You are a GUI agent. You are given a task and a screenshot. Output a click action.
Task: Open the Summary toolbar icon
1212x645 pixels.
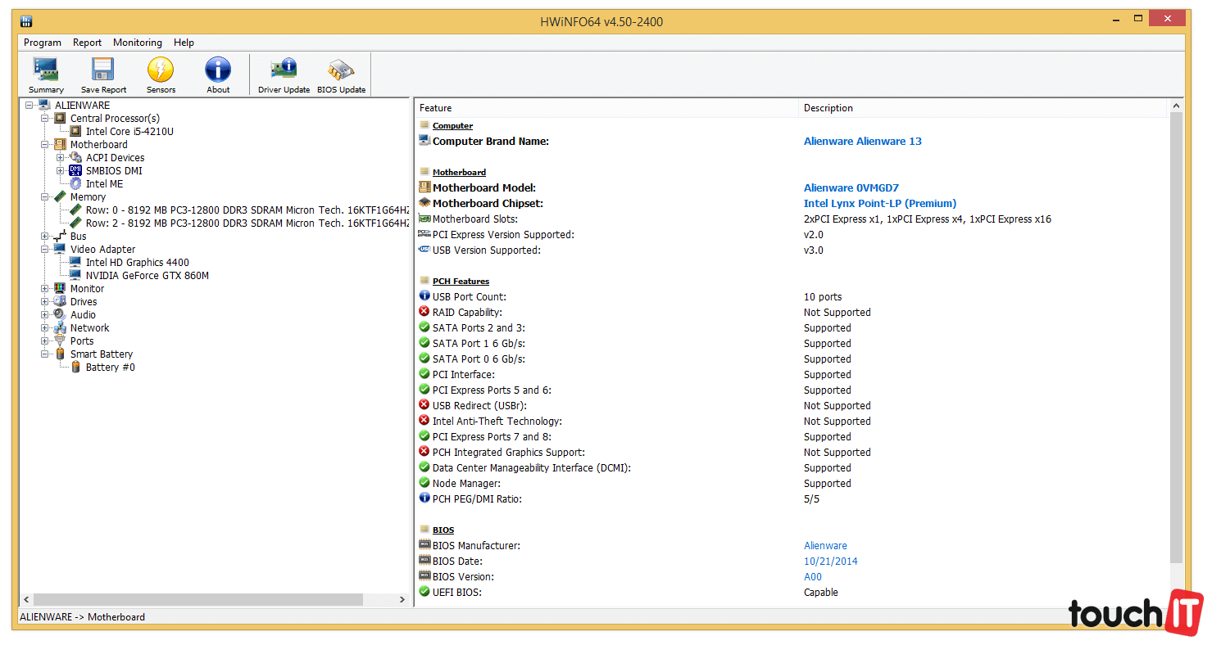pyautogui.click(x=46, y=75)
